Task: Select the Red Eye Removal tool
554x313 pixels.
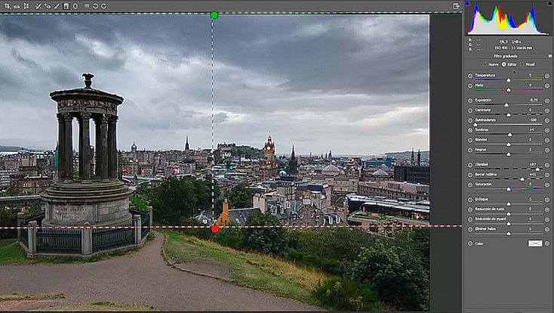Action: tap(48, 6)
